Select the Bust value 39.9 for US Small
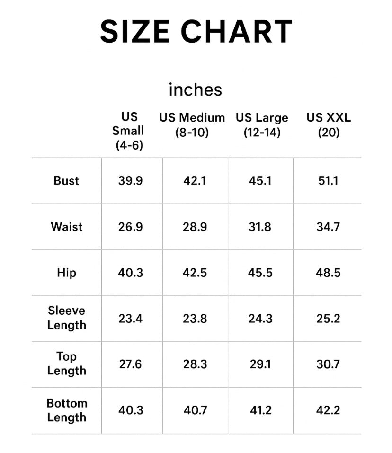This screenshot has height=453, width=392. point(130,180)
